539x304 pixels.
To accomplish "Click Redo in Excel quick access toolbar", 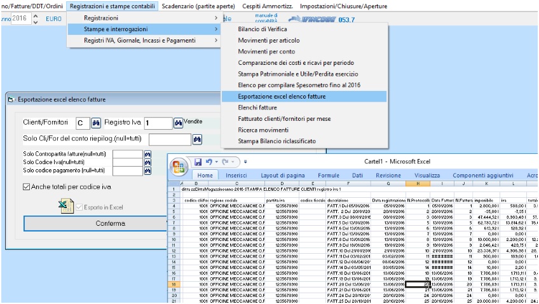I will 226,162.
